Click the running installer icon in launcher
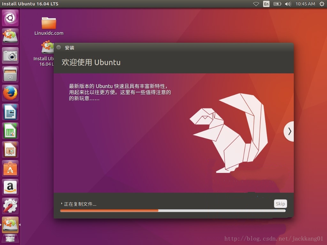The image size is (327, 245). tap(10, 225)
